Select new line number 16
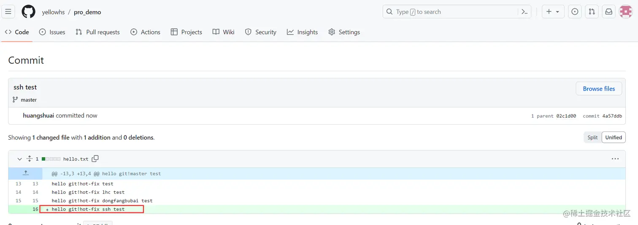638x225 pixels. 35,209
